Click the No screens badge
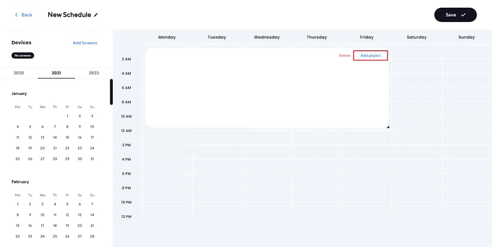 coord(23,56)
